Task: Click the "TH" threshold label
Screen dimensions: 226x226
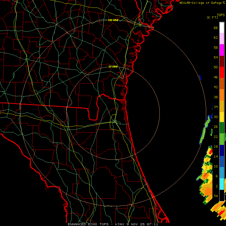Action: pos(216,196)
